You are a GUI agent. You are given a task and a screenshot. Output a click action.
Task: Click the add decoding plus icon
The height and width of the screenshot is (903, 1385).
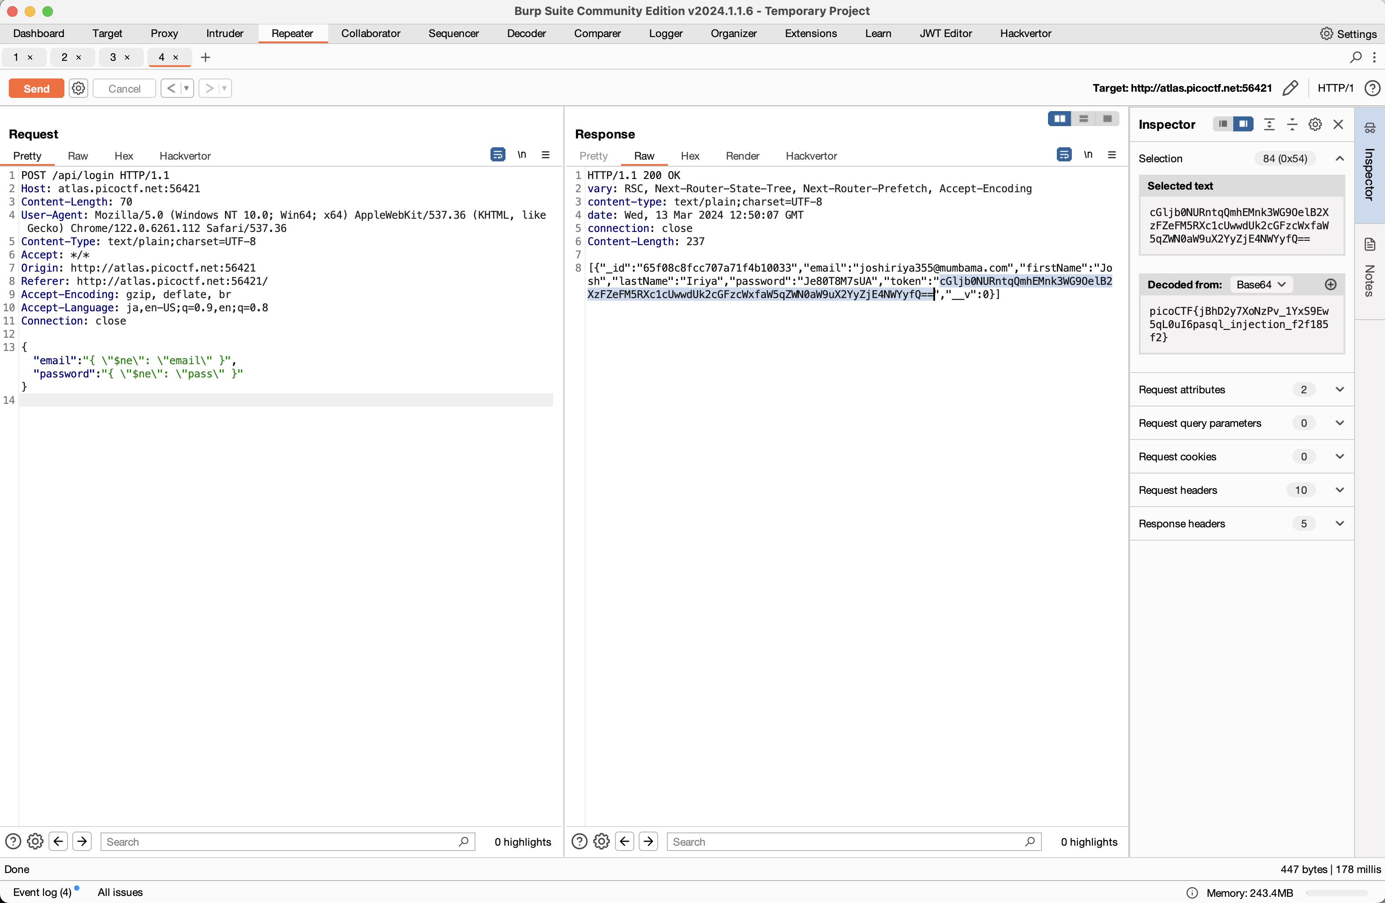tap(1330, 284)
